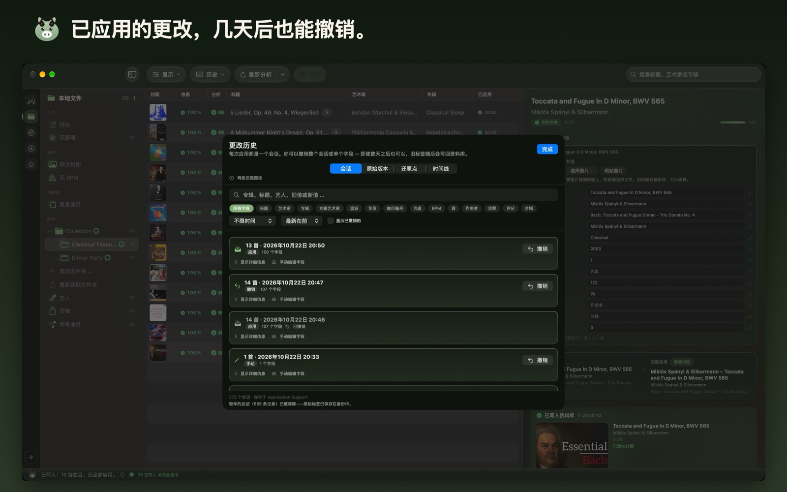Click the 重新分析 toolbar button
Viewport: 787px width, 492px height.
tap(256, 74)
